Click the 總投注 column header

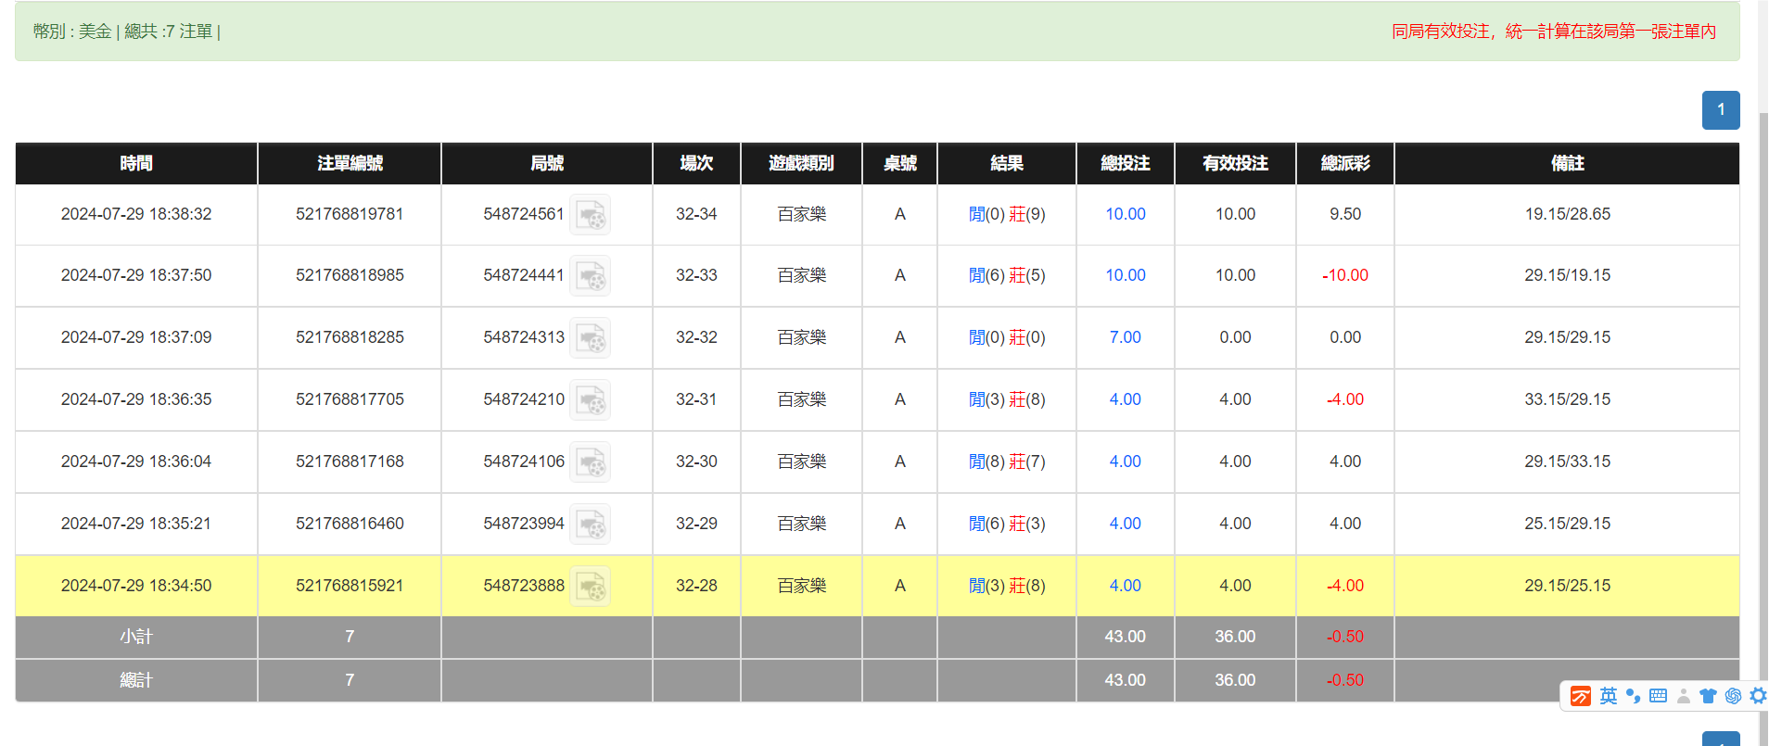pos(1125,163)
